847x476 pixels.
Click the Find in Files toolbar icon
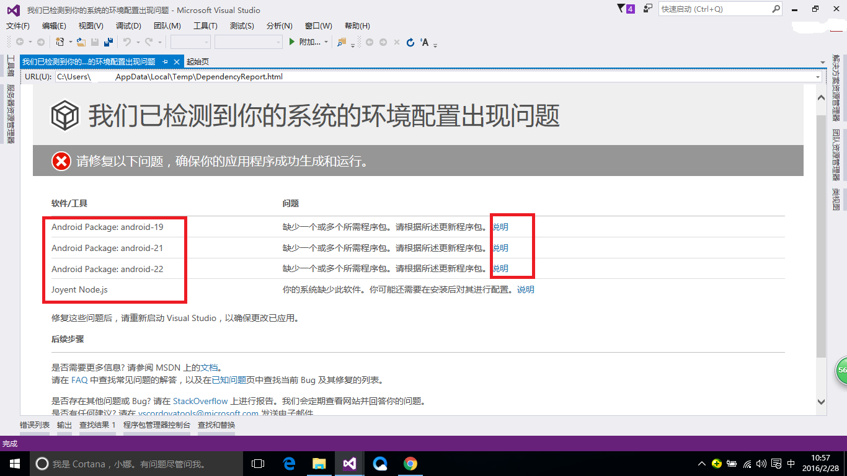(x=342, y=42)
